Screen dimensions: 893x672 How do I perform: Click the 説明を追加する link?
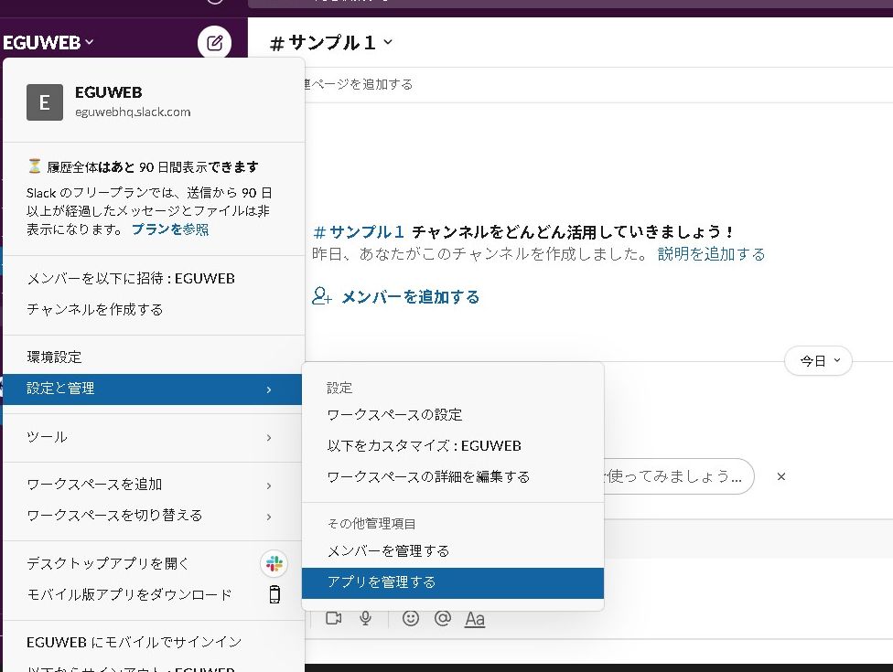tap(711, 254)
